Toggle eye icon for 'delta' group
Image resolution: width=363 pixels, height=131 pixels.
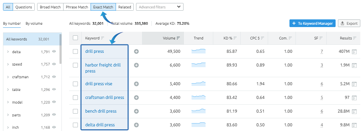pos(54,51)
